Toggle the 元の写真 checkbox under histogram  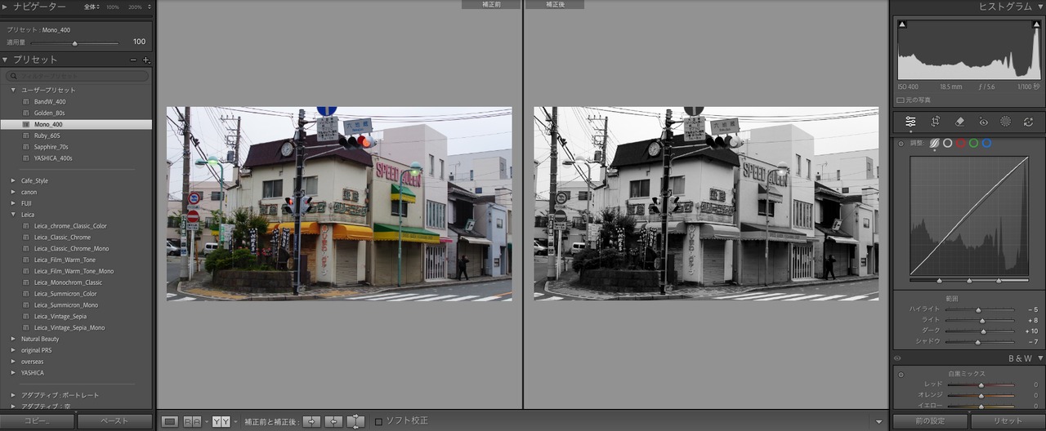[901, 100]
